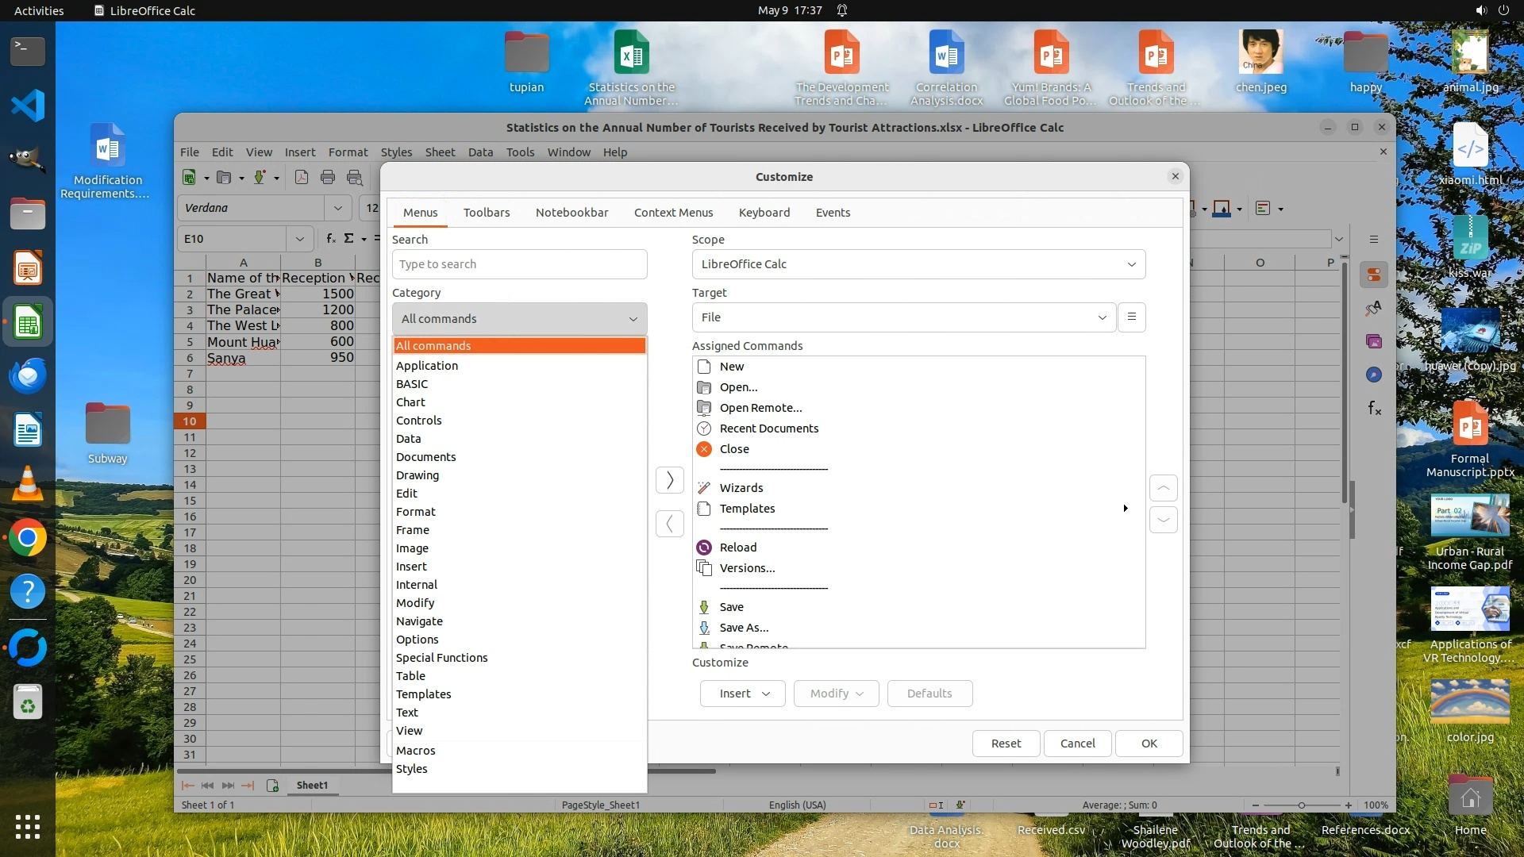Switch to the Keyboard tab
This screenshot has width=1524, height=857.
(x=764, y=213)
